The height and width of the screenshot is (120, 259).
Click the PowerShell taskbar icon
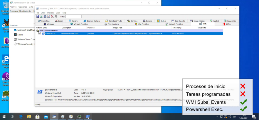pyautogui.click(x=88, y=117)
